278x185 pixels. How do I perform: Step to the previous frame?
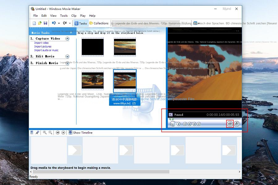[190, 124]
